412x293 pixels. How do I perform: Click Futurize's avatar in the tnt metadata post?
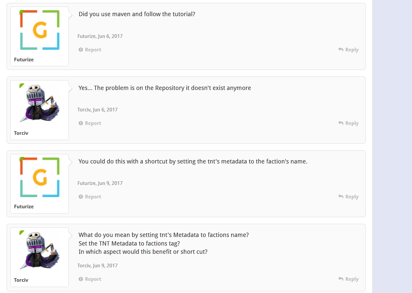pyautogui.click(x=40, y=177)
